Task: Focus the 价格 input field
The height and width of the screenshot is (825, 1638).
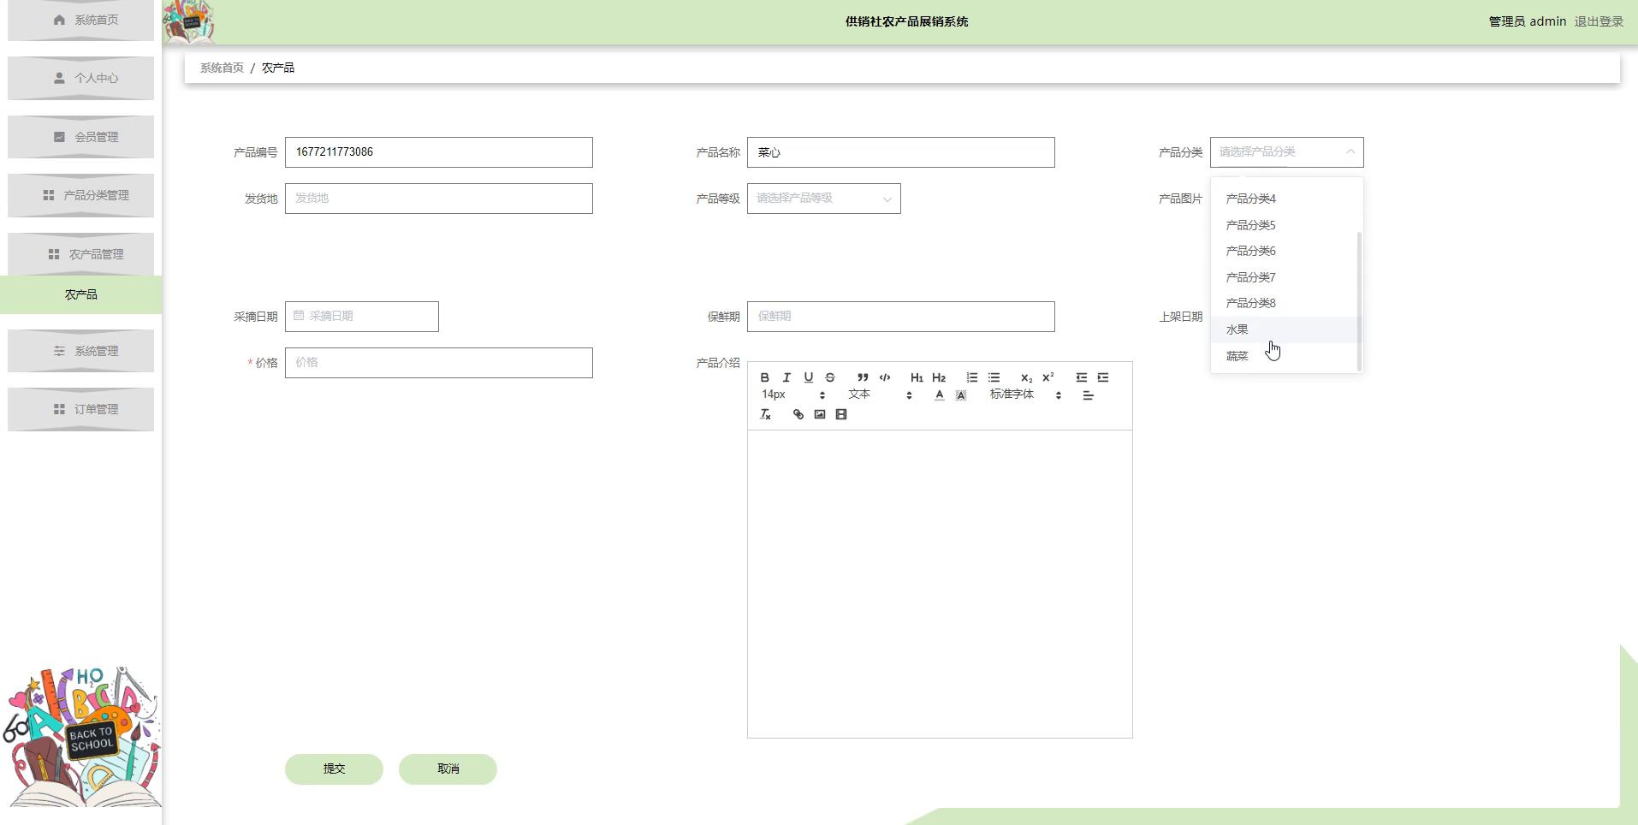Action: click(x=438, y=363)
